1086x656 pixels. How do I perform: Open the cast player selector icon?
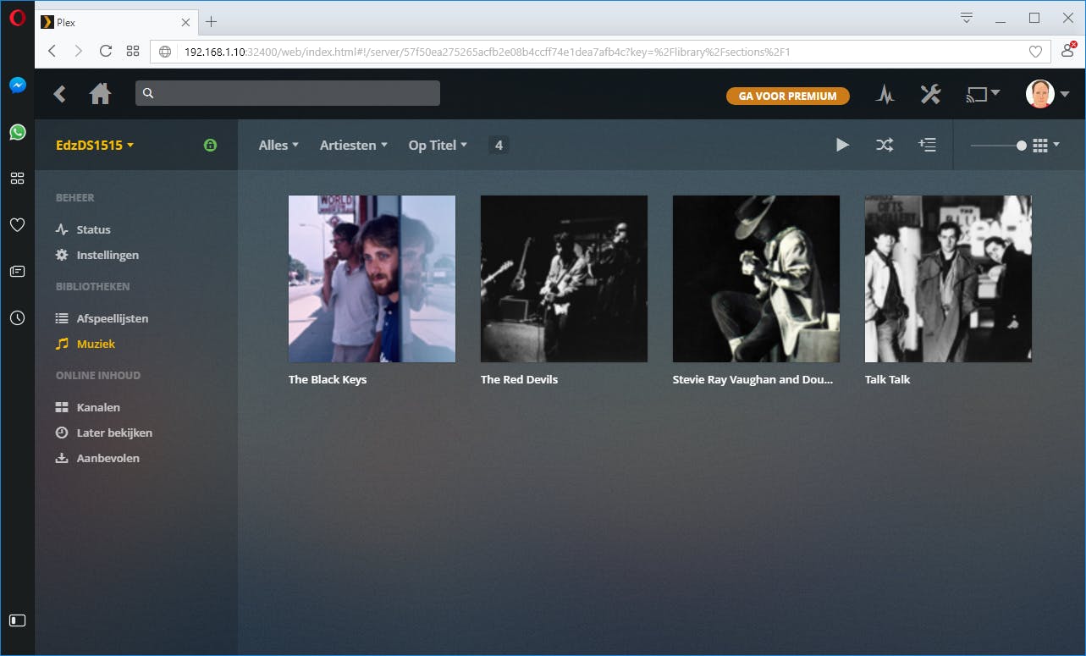click(x=983, y=94)
